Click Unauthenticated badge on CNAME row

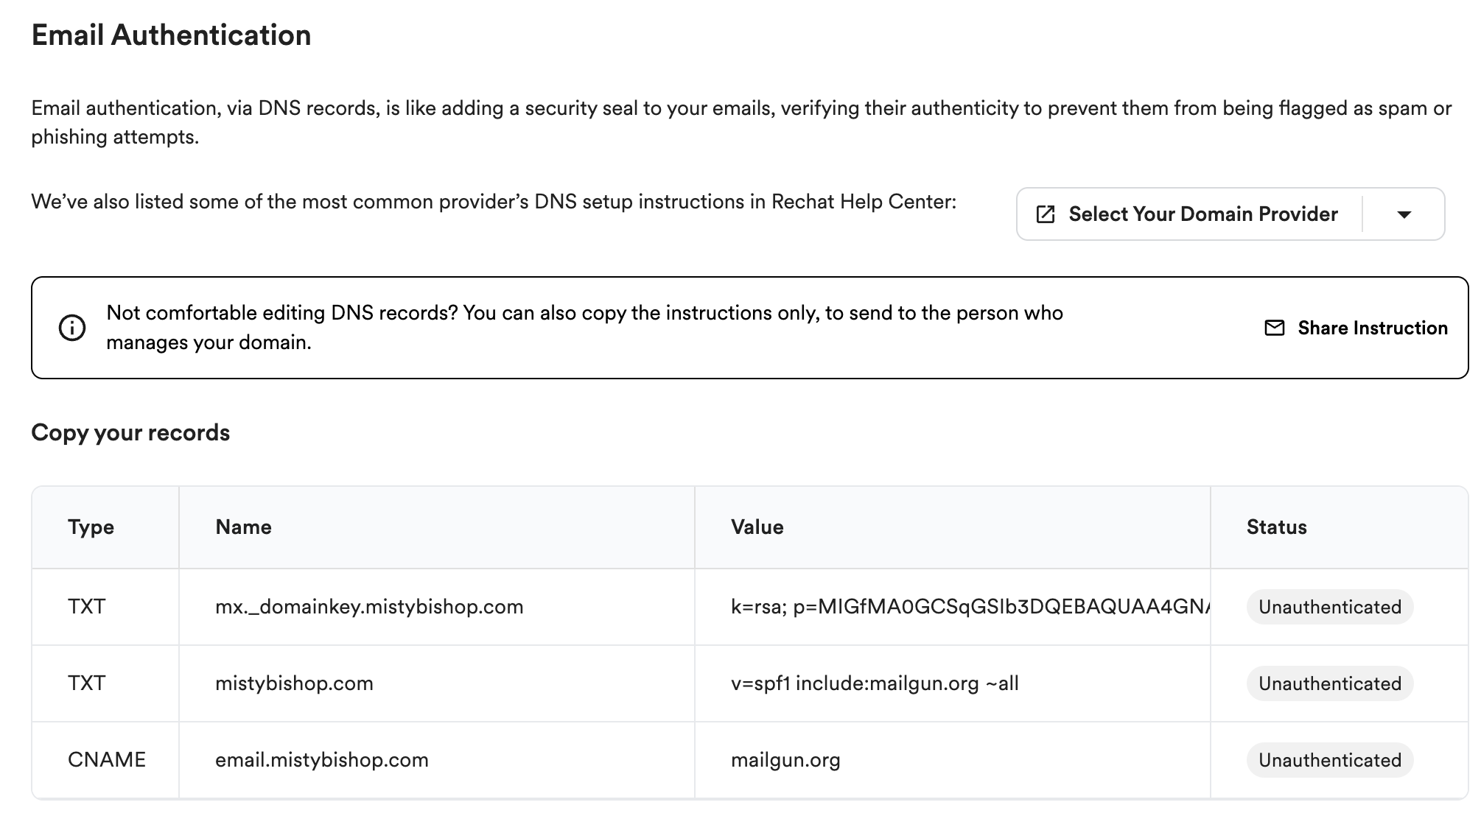(1329, 760)
